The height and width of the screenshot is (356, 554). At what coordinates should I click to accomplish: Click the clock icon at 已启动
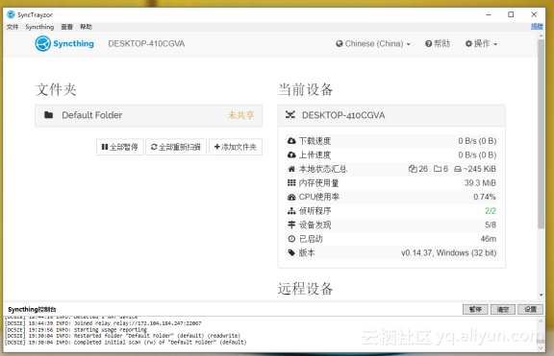coord(291,239)
